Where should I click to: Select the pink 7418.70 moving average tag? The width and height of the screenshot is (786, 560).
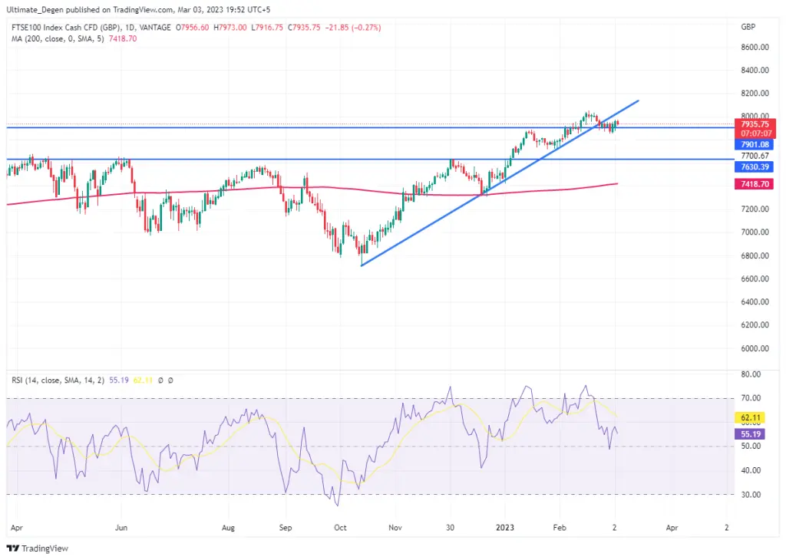point(755,184)
